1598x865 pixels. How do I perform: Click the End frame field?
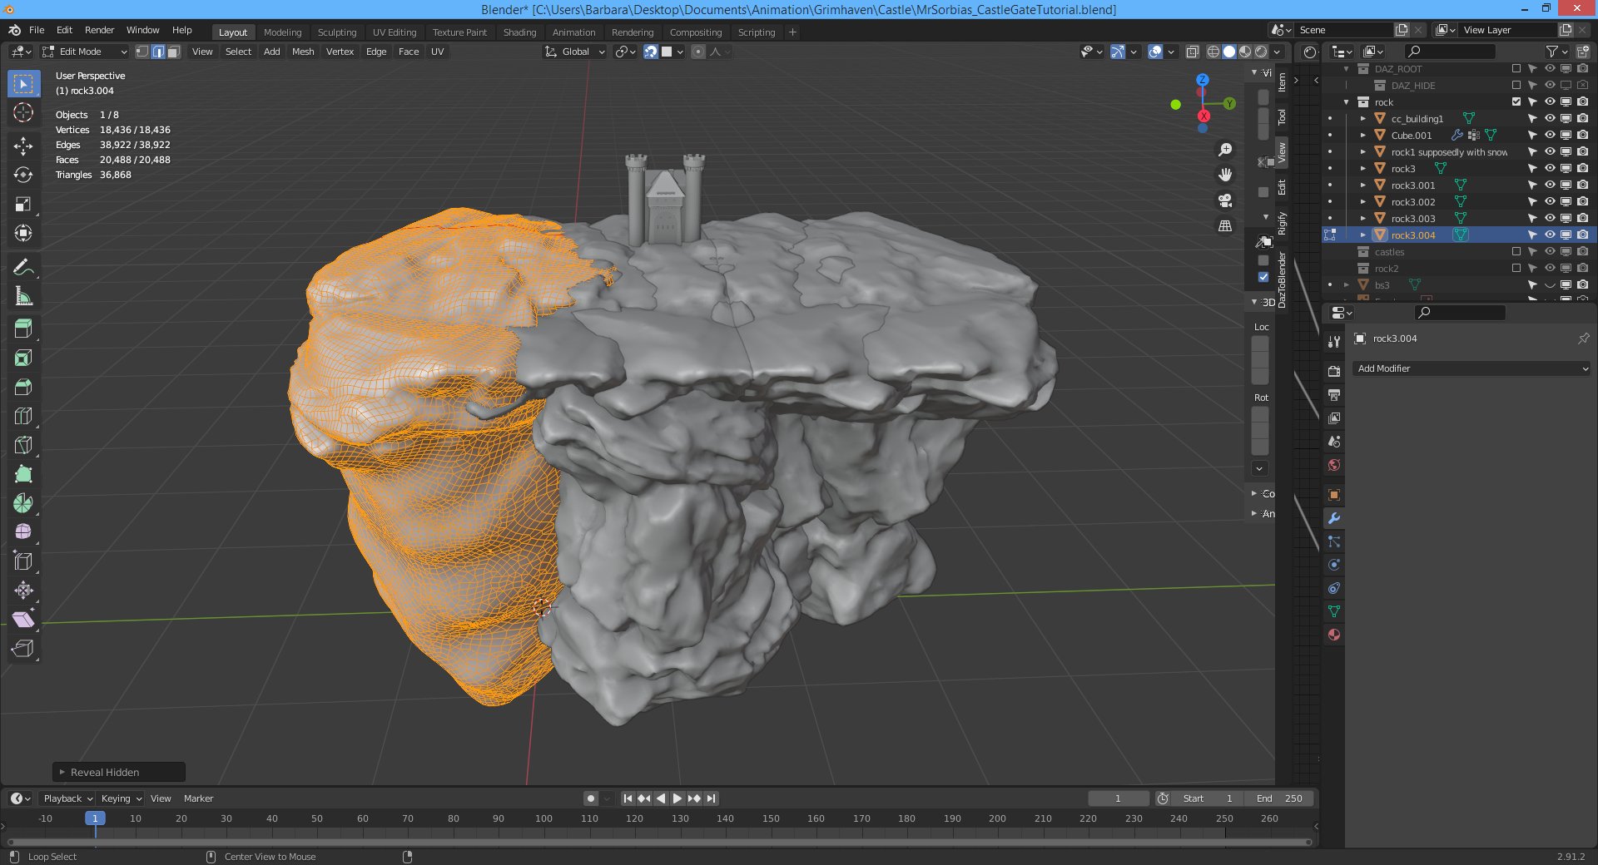1279,798
